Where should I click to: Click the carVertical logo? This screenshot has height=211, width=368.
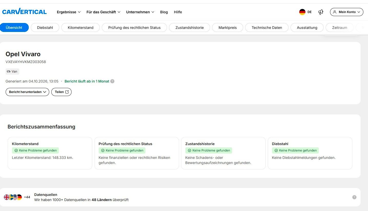(24, 12)
